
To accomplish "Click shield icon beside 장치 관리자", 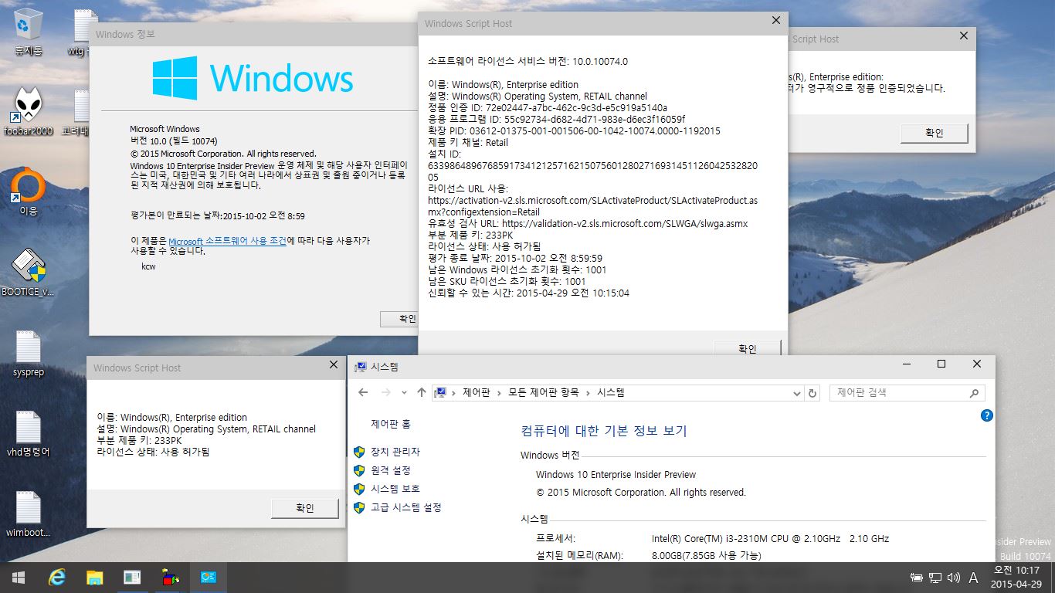I will 359,452.
